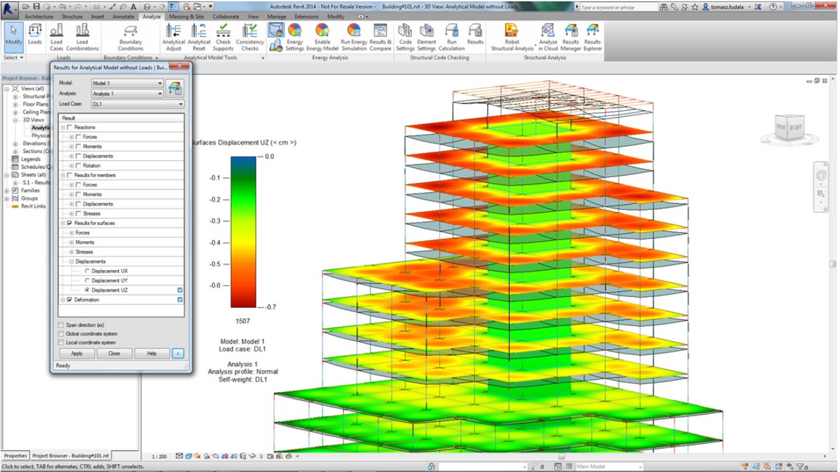Screen dimensions: 840x472
Task: Uncheck the Deformation checkbox
Action: [x=68, y=300]
